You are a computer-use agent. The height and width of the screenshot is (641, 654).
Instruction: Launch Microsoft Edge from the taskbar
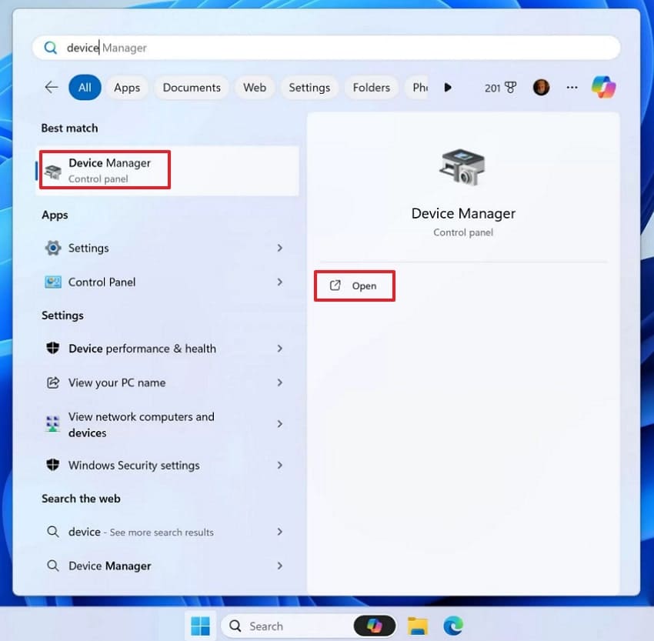tap(453, 626)
